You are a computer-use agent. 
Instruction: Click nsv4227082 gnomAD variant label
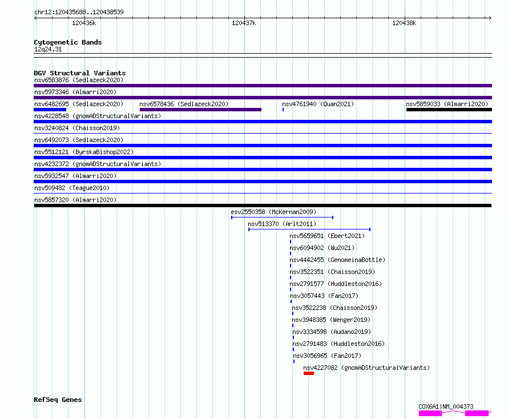pos(366,368)
